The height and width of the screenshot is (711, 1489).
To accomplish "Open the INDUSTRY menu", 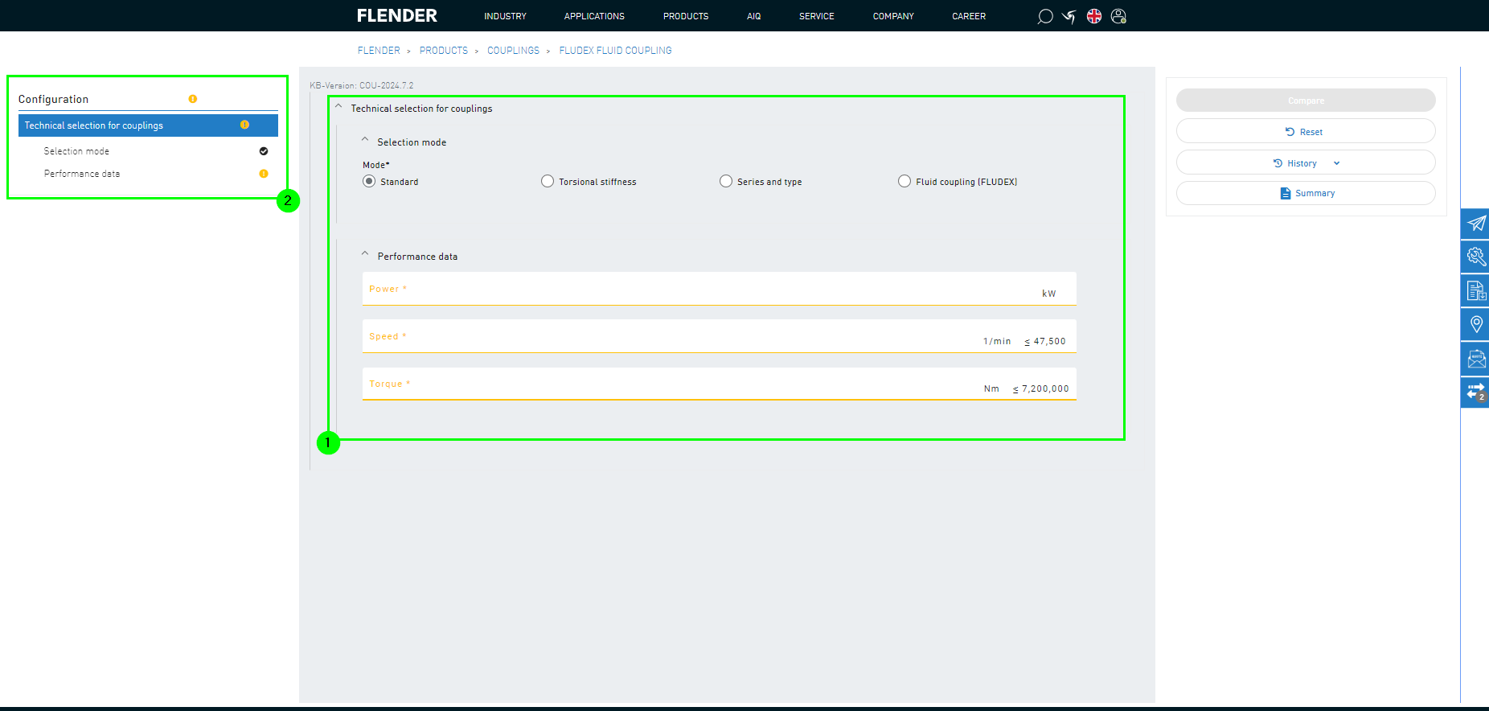I will [505, 16].
